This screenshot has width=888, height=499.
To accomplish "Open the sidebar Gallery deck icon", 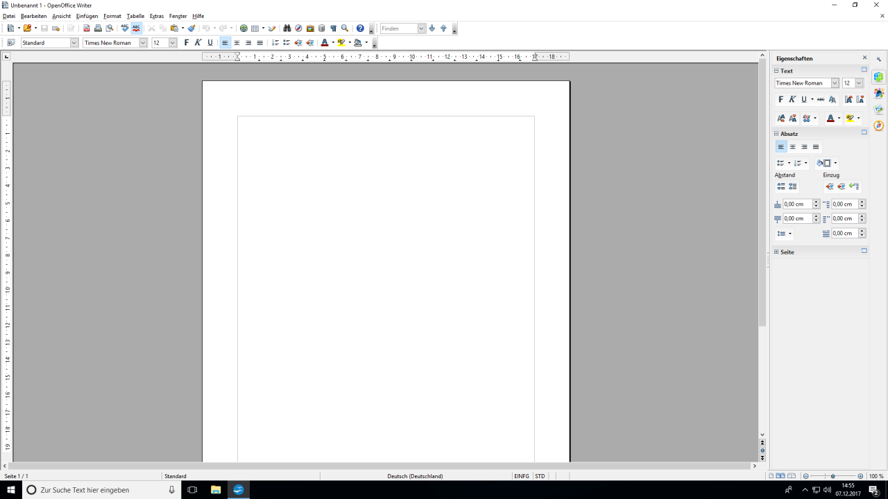I will coord(879,110).
